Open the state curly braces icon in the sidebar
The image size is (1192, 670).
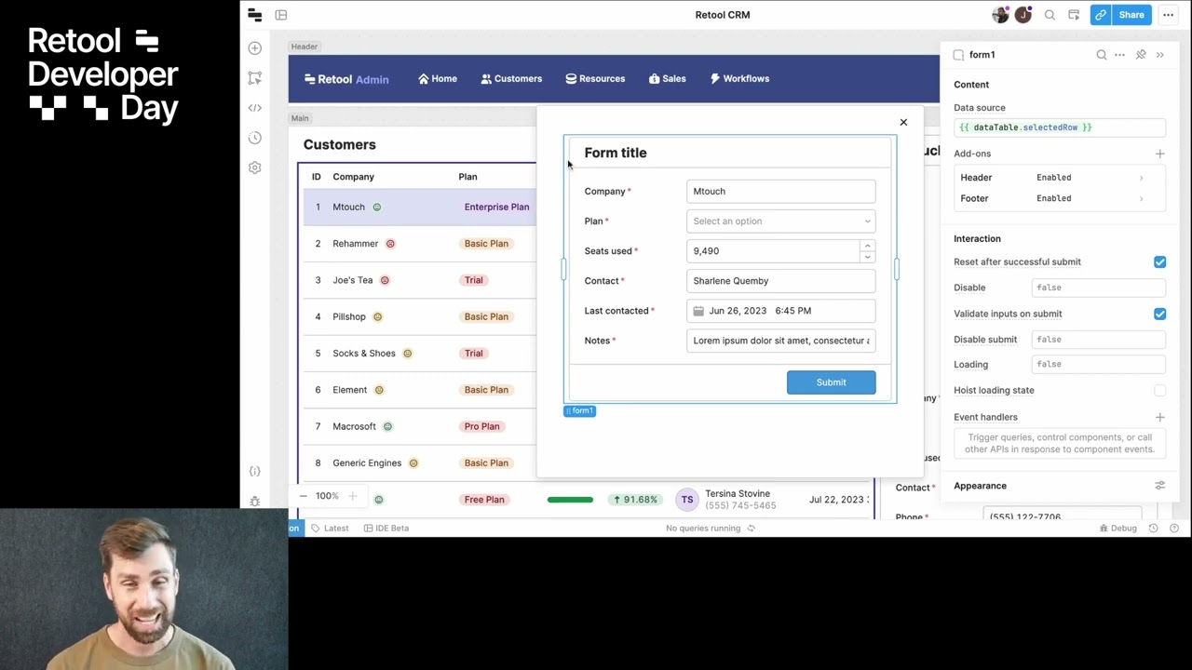[x=255, y=472]
